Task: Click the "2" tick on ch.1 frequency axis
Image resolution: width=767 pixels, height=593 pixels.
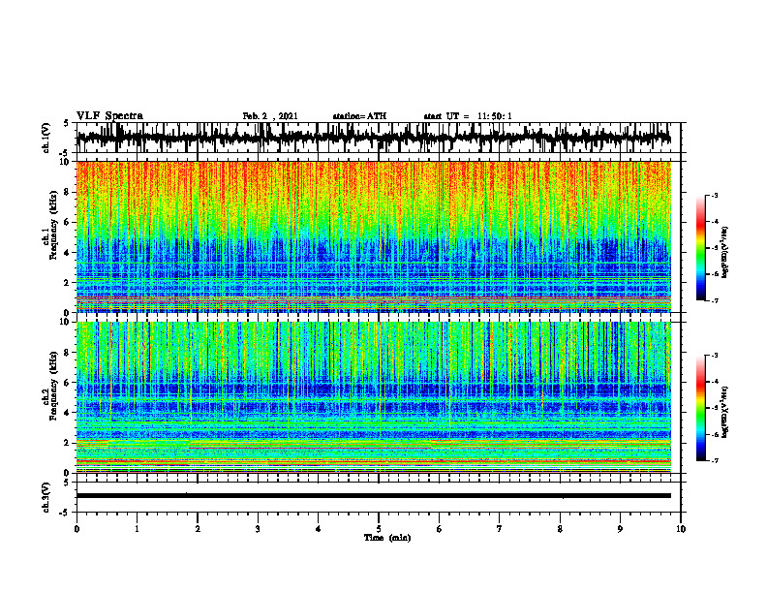Action: pyautogui.click(x=67, y=282)
